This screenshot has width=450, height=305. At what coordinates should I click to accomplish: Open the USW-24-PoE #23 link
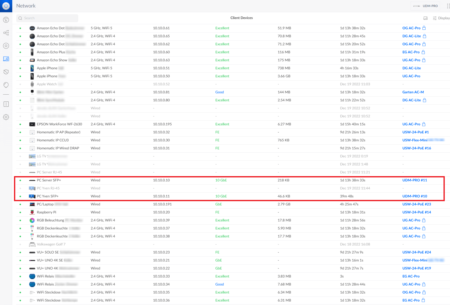[x=416, y=204]
